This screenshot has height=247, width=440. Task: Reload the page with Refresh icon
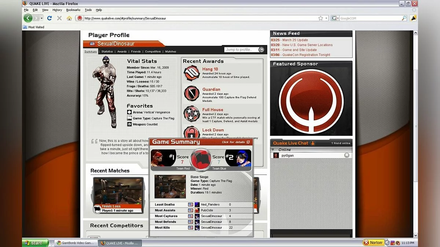pyautogui.click(x=49, y=18)
